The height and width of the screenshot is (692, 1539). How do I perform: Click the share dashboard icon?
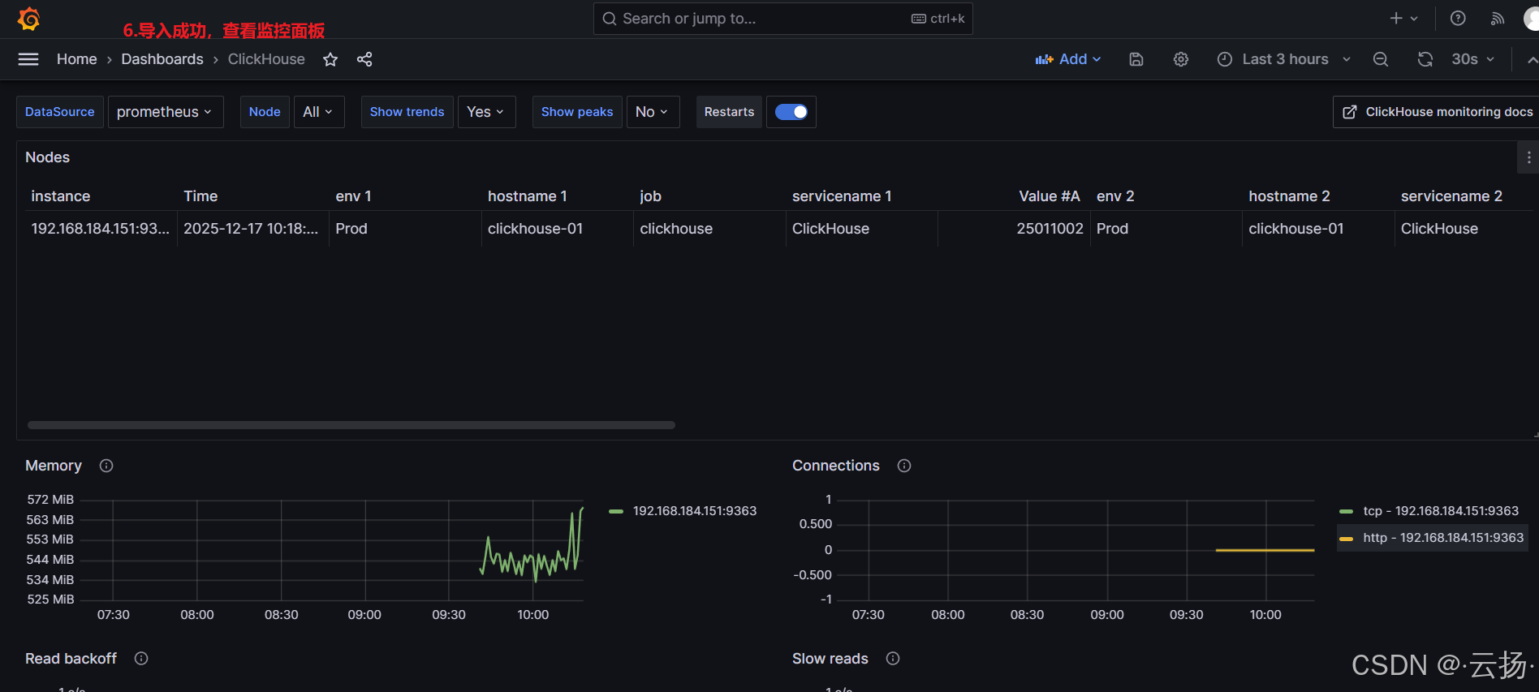(x=364, y=59)
